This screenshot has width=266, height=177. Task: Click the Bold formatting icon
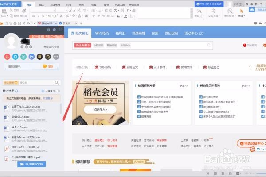click(x=33, y=16)
